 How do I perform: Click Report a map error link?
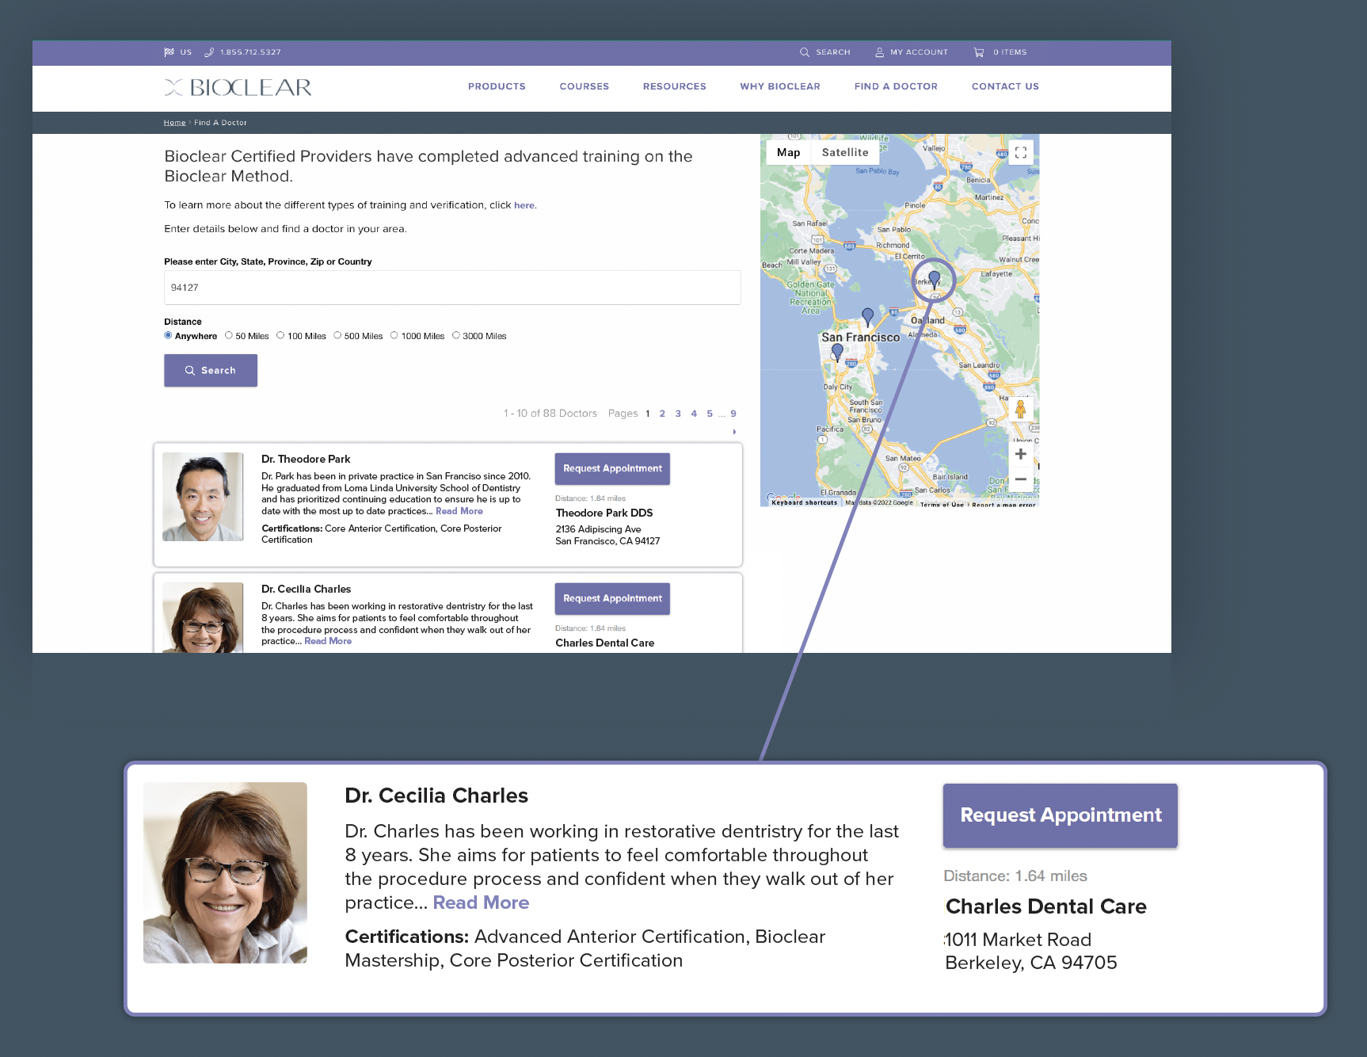click(x=1003, y=504)
